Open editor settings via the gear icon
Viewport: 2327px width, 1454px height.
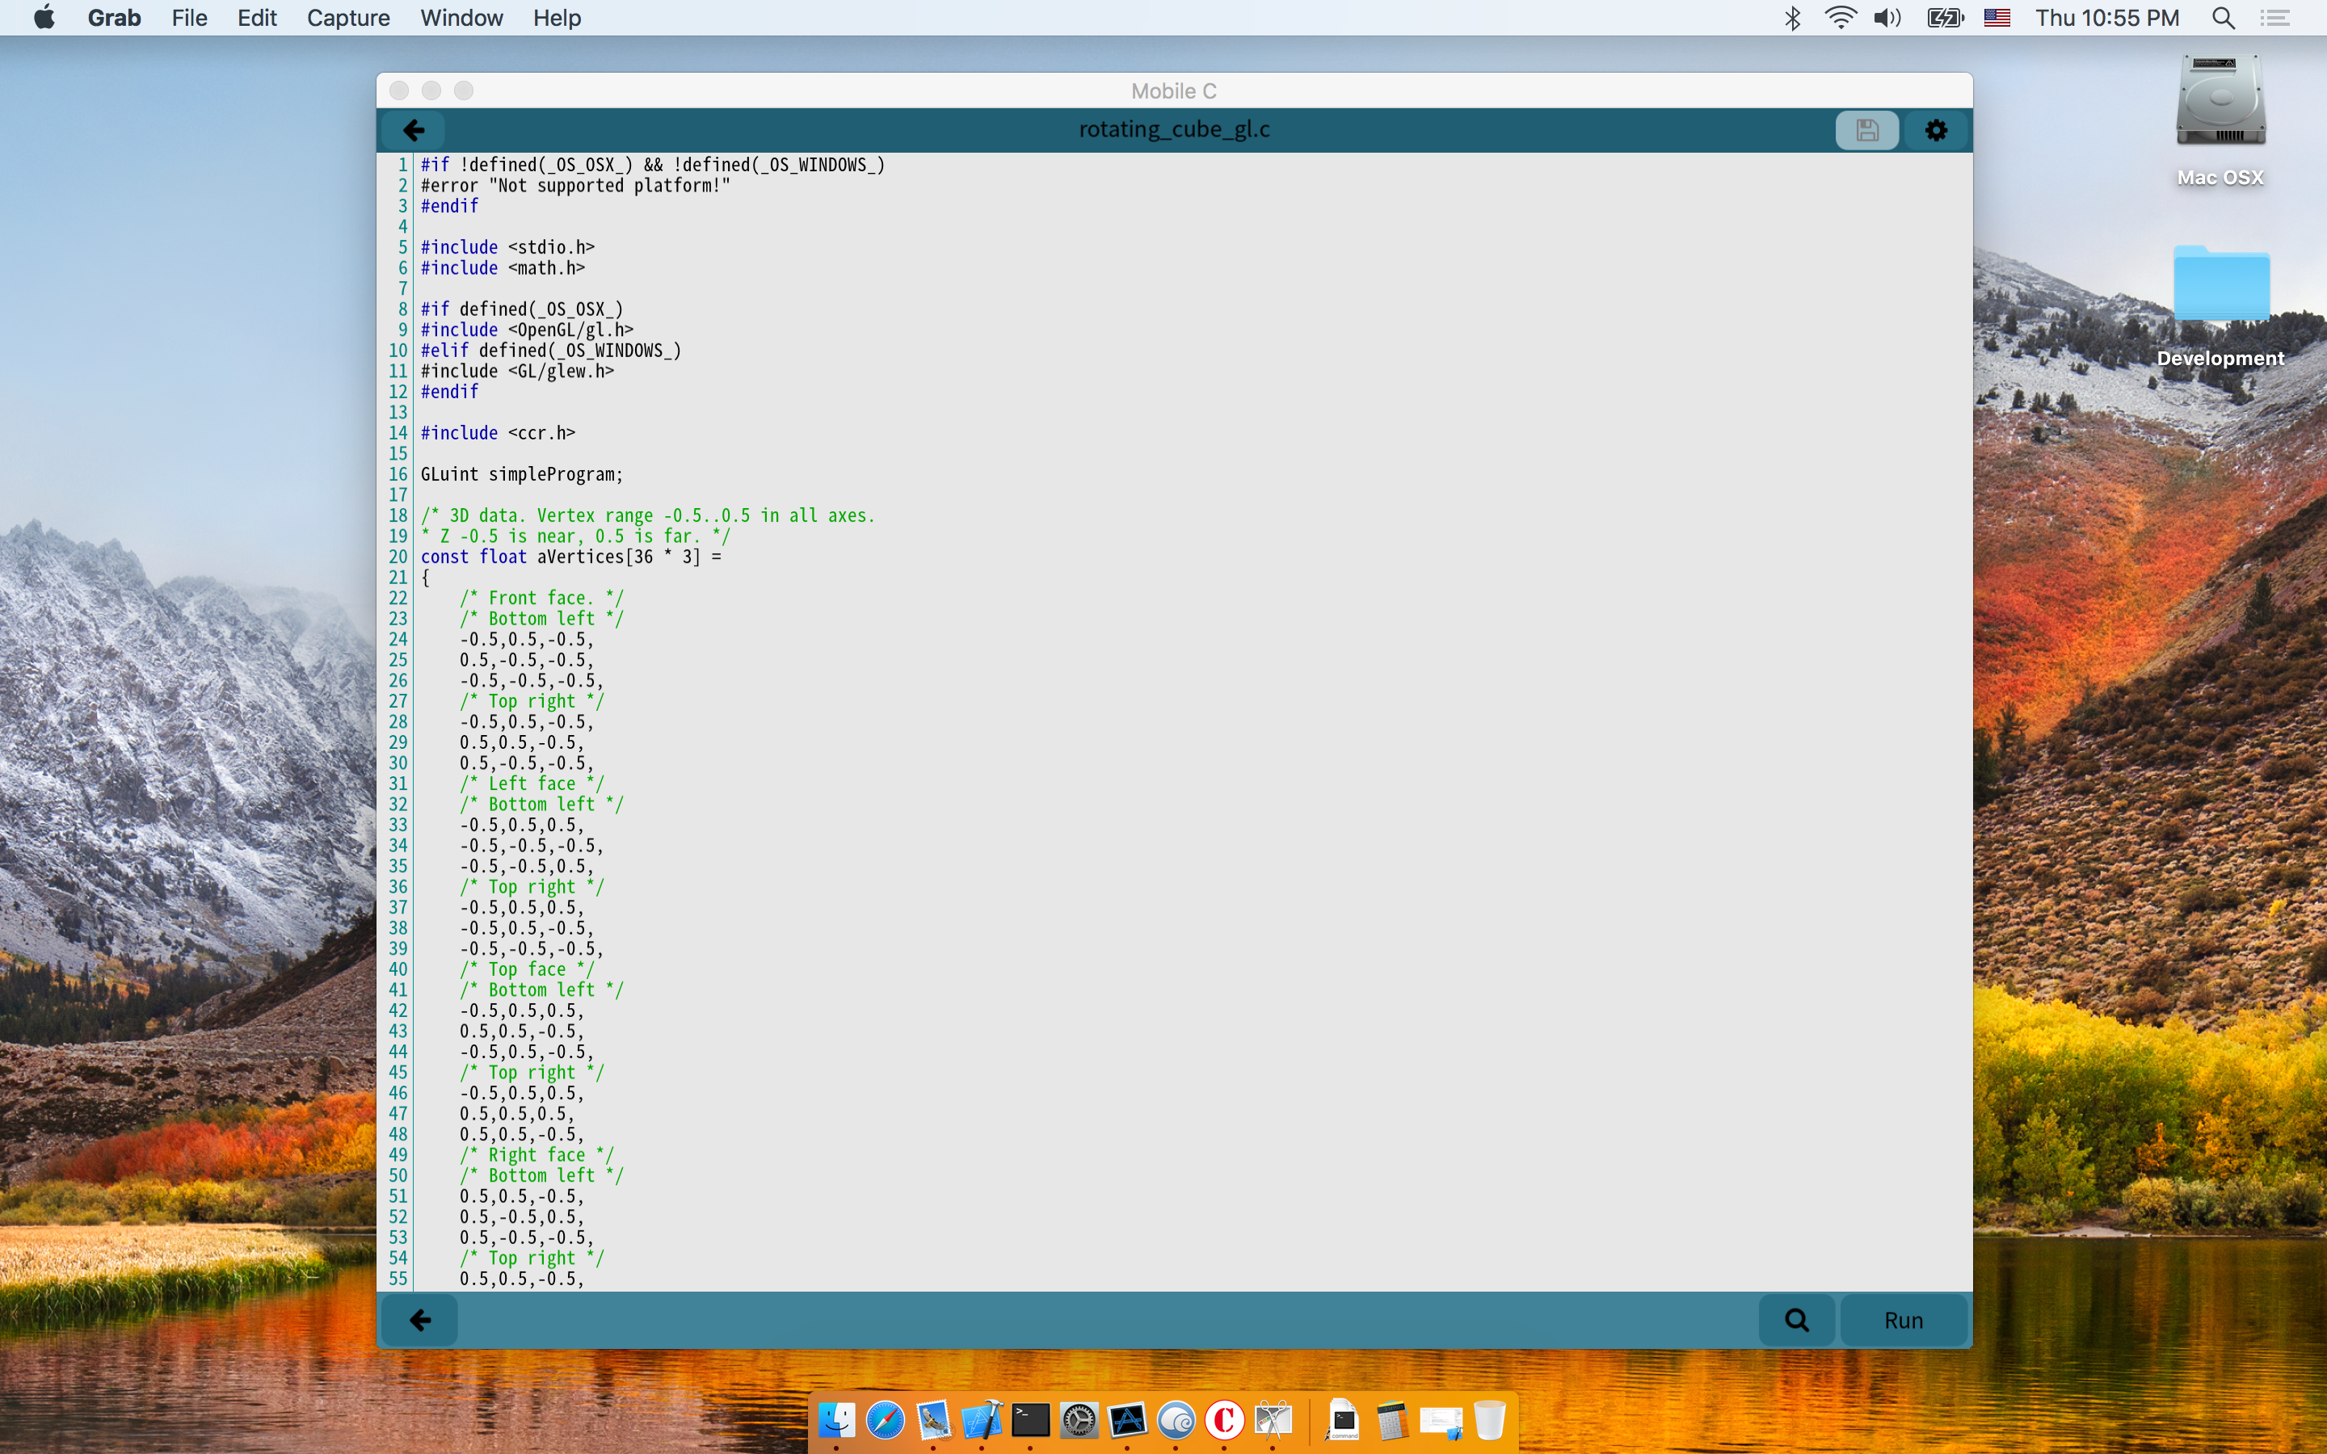1936,130
